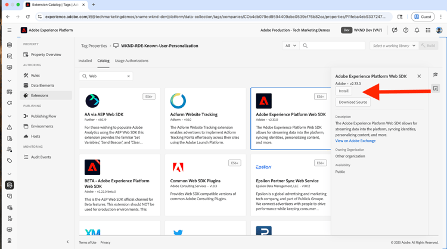Click Tag Properties breadcrumb
The height and width of the screenshot is (249, 447).
point(94,46)
